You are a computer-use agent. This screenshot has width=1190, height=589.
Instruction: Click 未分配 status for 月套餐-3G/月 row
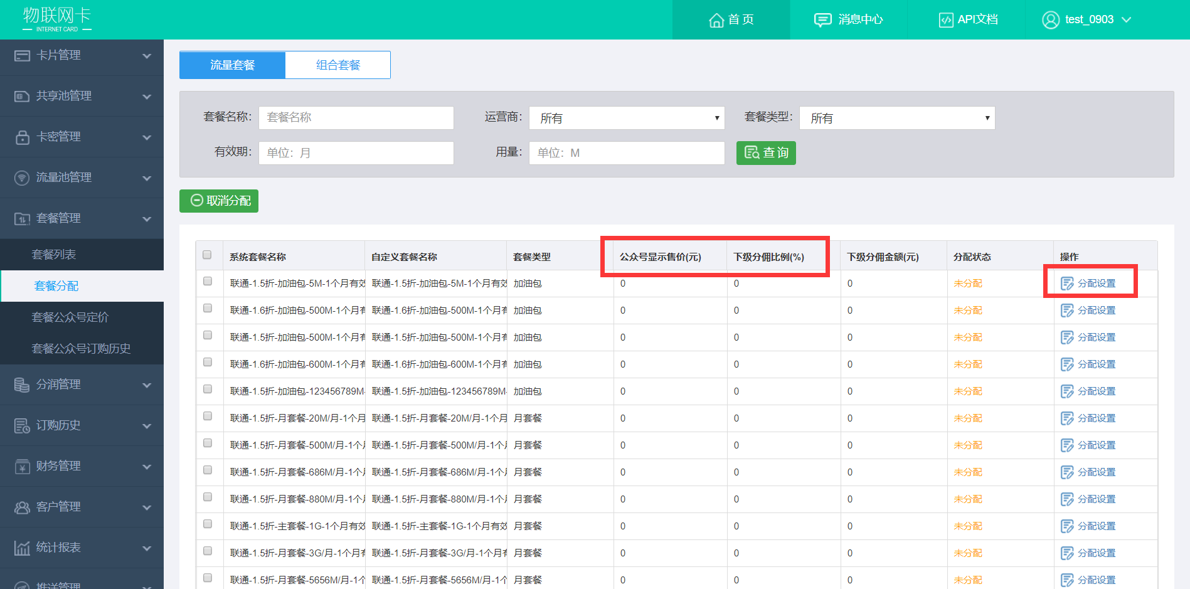(968, 553)
